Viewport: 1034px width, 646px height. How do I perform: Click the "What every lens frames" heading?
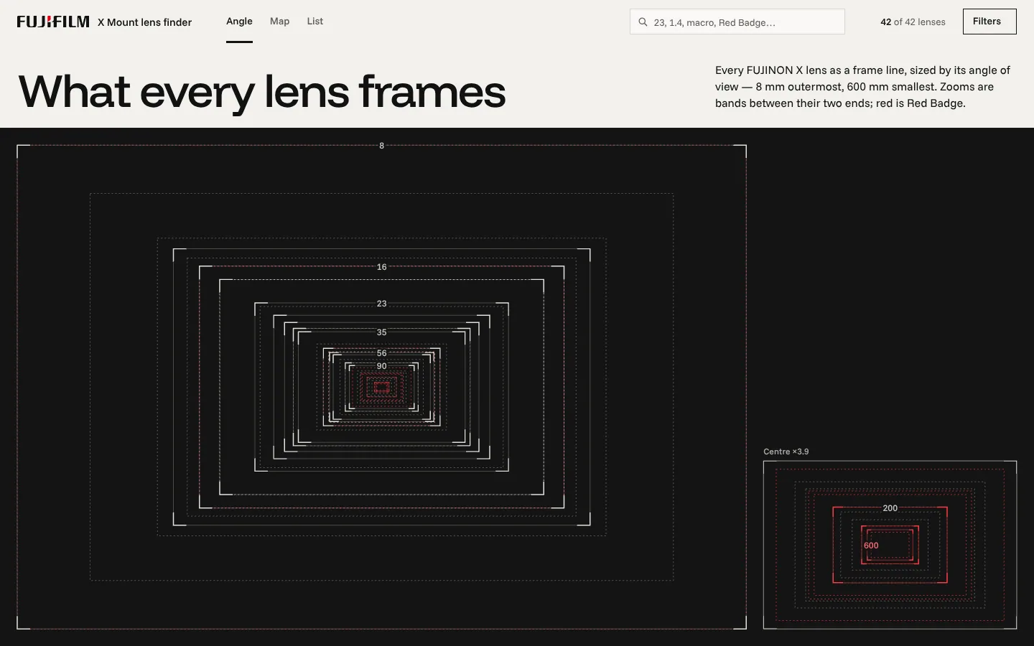pyautogui.click(x=262, y=92)
